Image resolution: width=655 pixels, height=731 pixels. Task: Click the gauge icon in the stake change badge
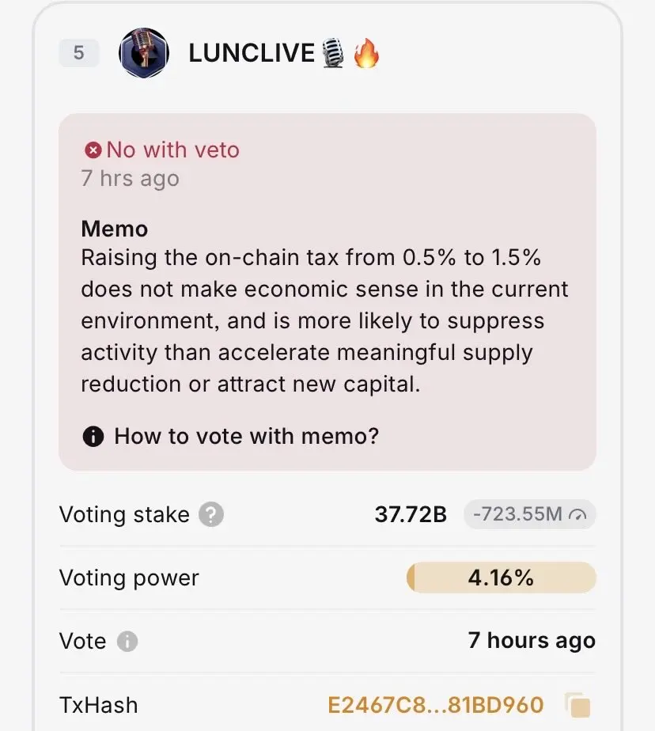577,515
